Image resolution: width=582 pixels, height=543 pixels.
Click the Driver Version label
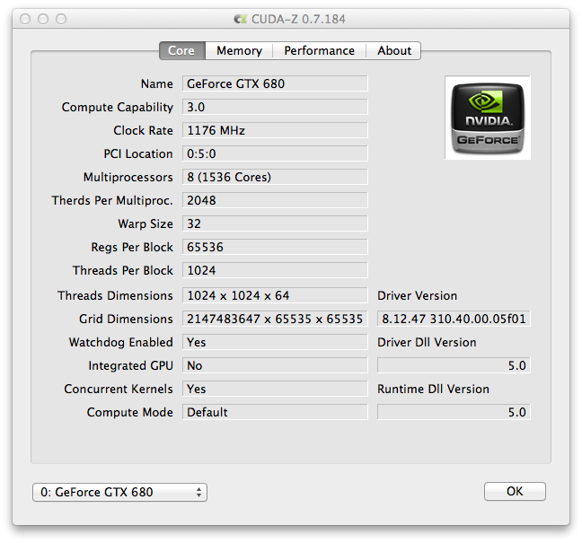pyautogui.click(x=418, y=295)
